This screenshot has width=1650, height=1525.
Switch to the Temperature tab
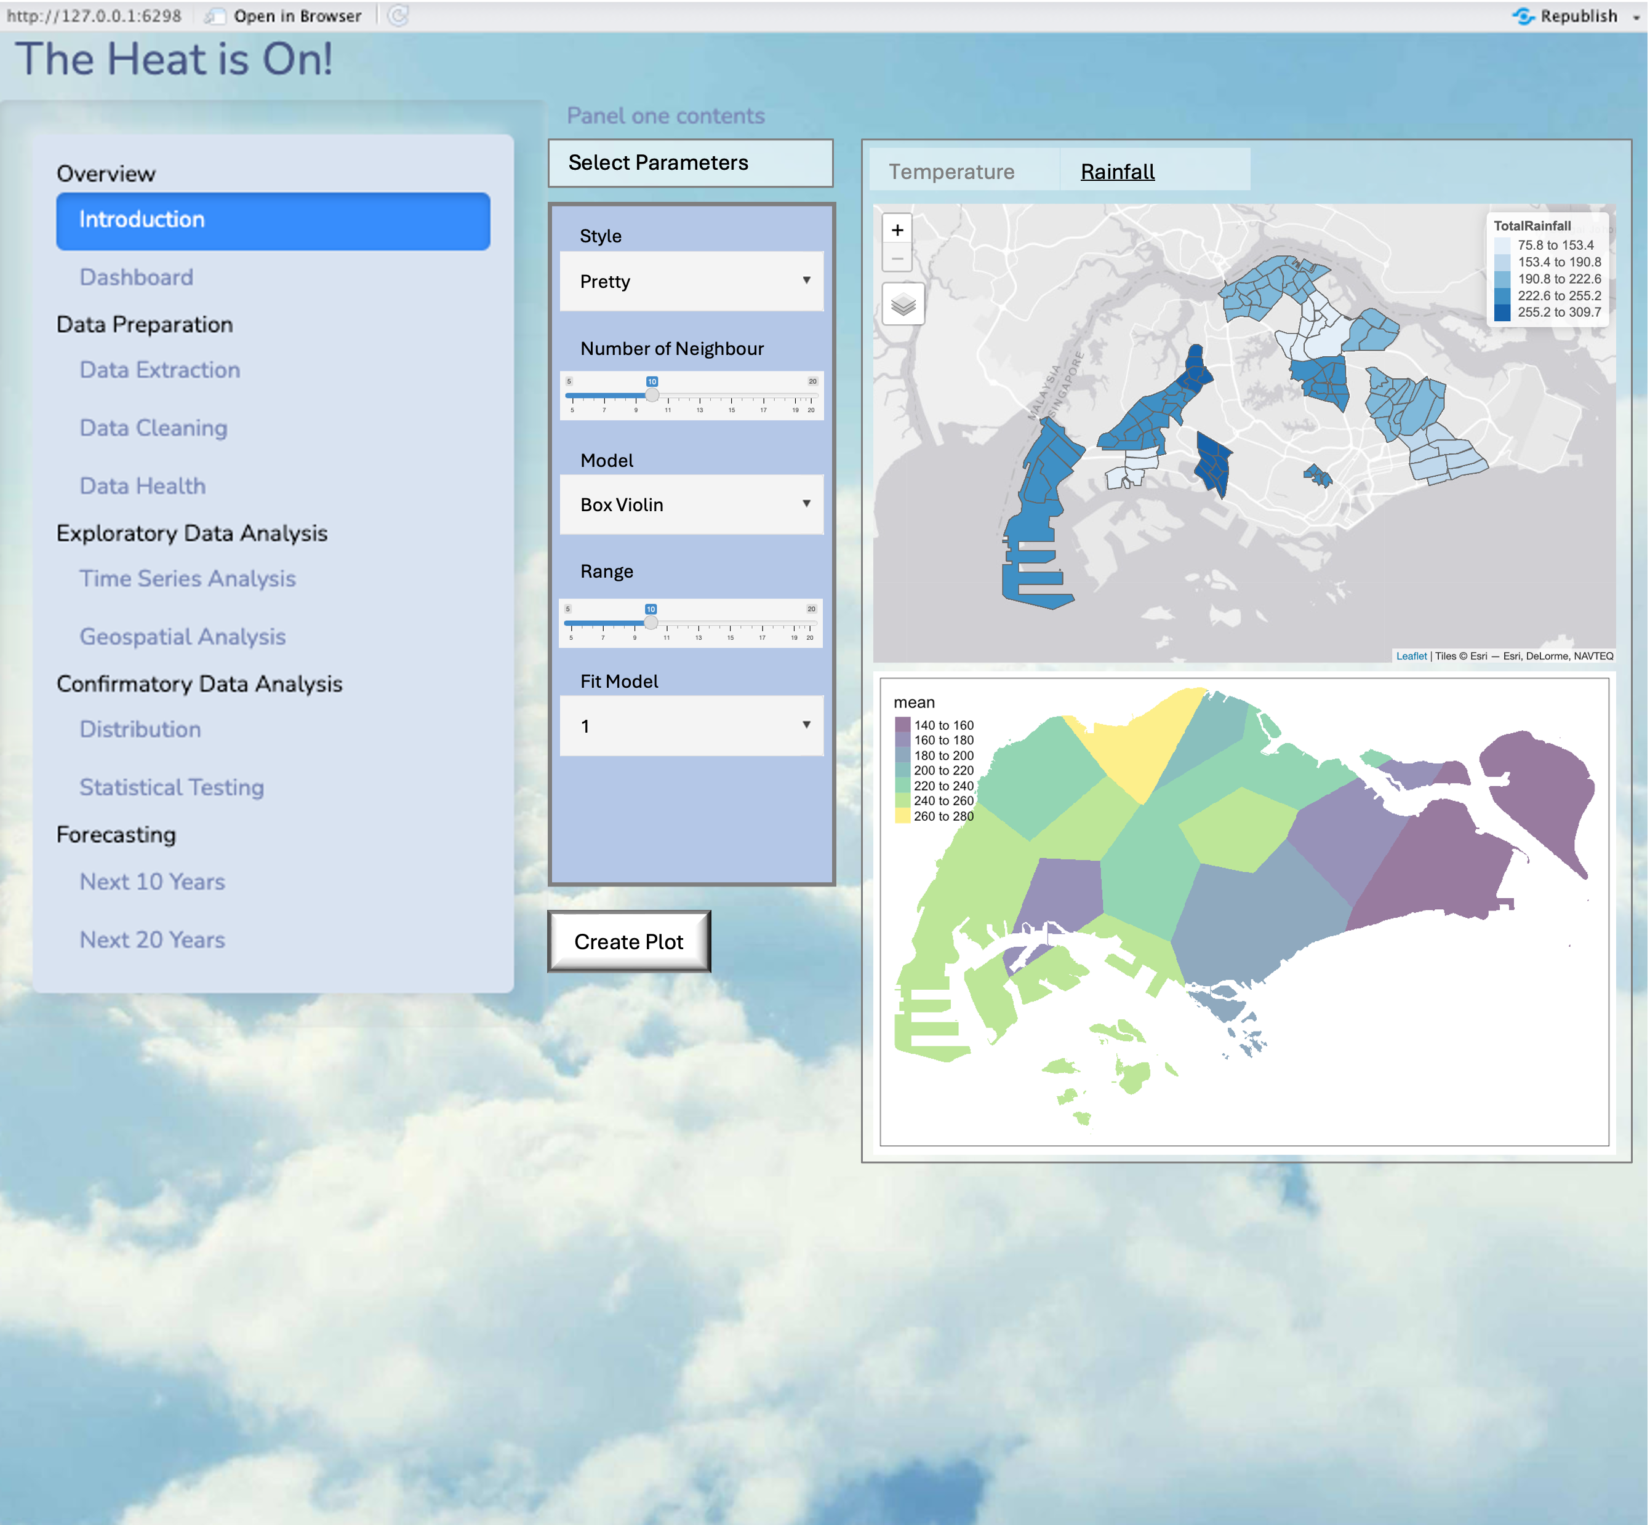click(951, 172)
